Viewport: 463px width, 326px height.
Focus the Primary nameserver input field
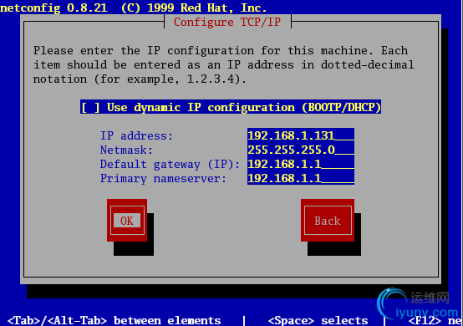[x=301, y=178]
